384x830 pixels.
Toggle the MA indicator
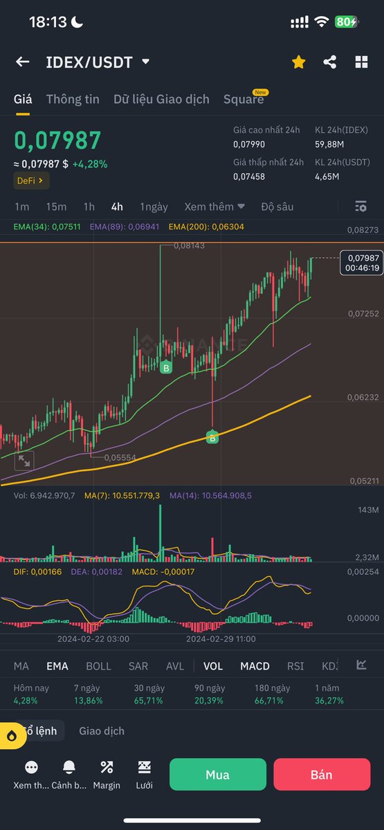pyautogui.click(x=21, y=666)
